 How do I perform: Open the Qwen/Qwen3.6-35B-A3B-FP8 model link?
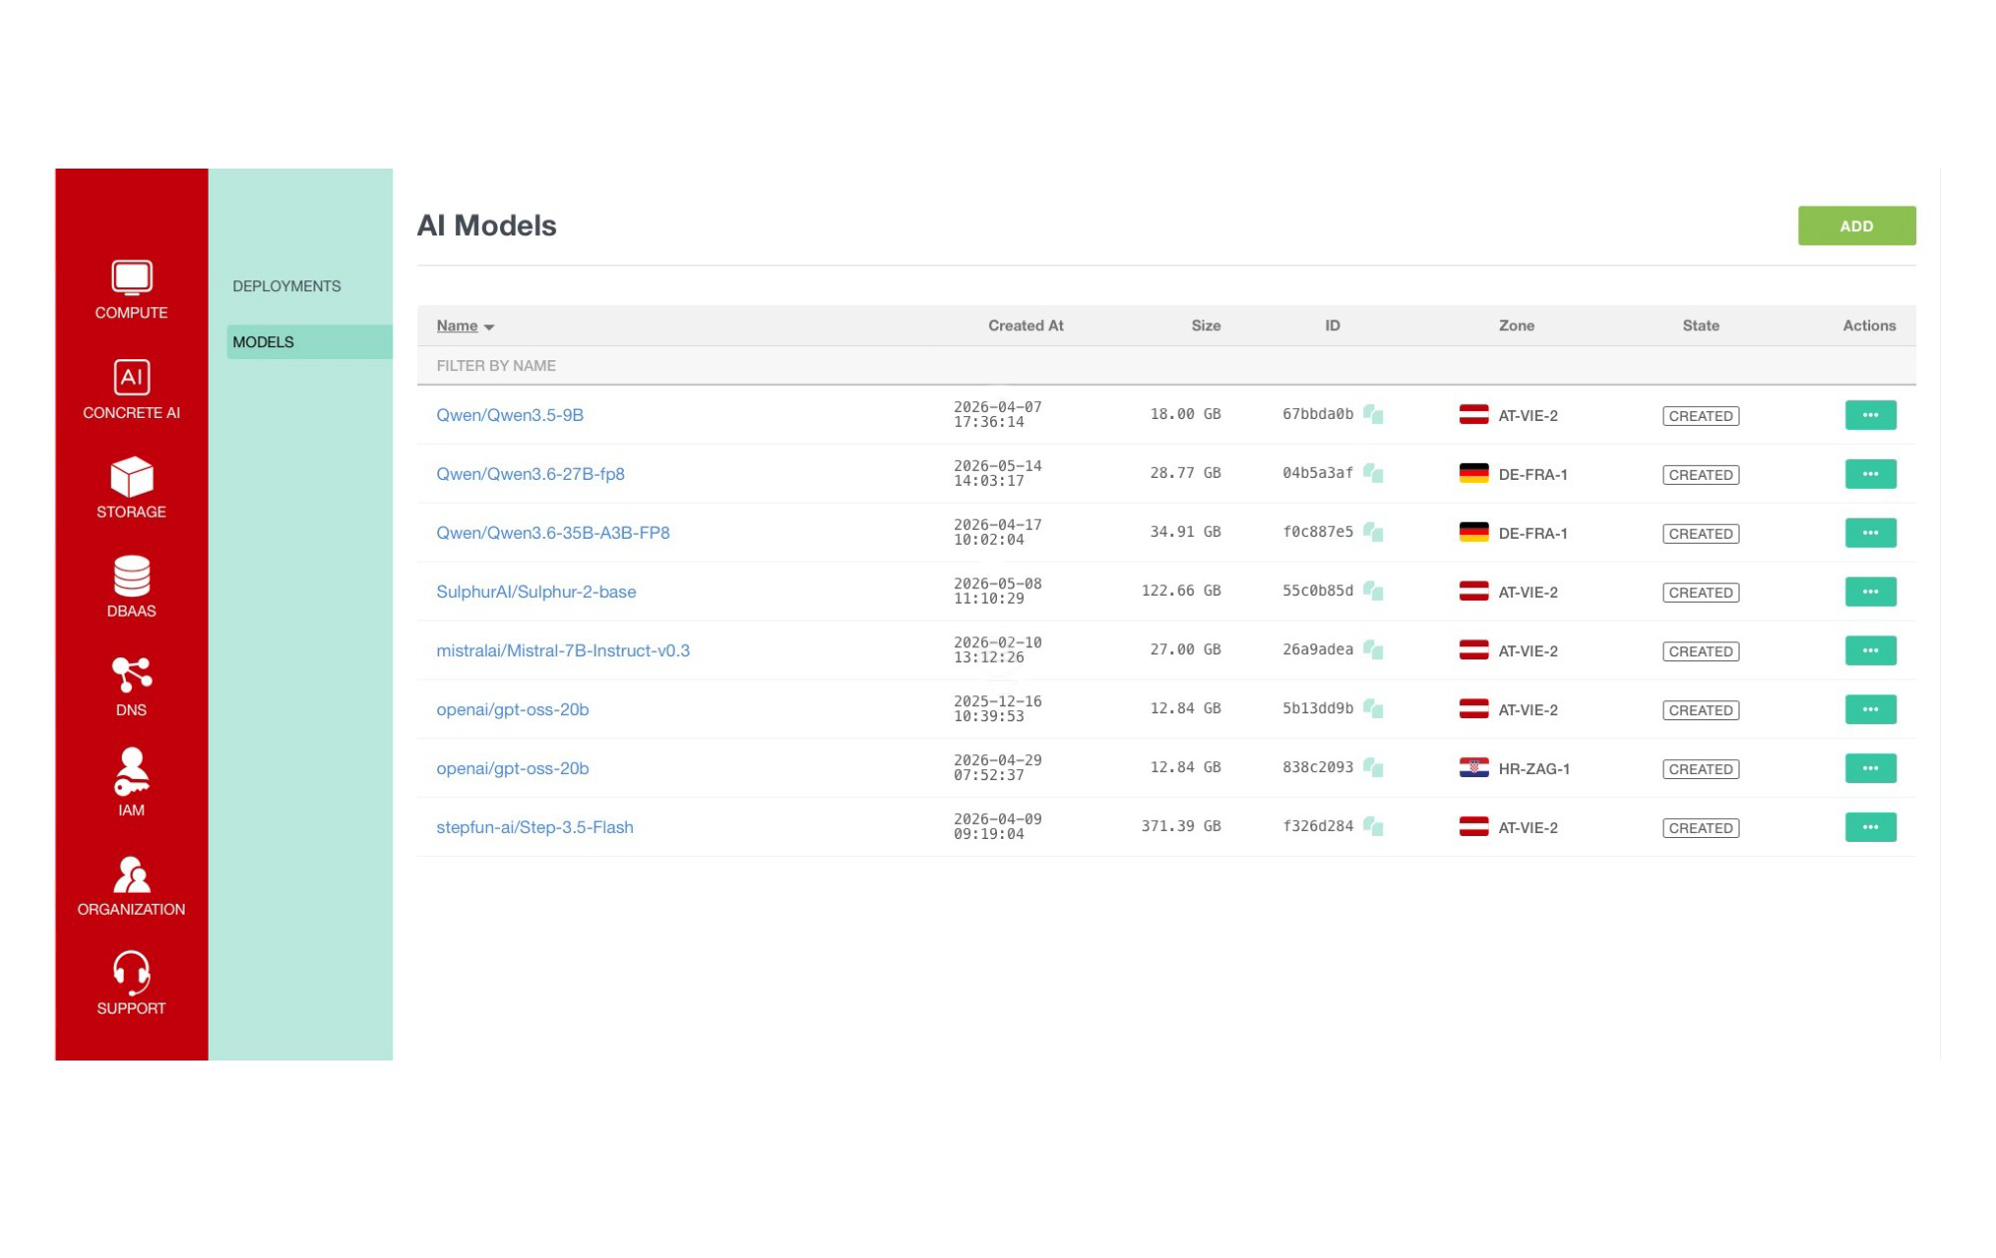click(553, 533)
